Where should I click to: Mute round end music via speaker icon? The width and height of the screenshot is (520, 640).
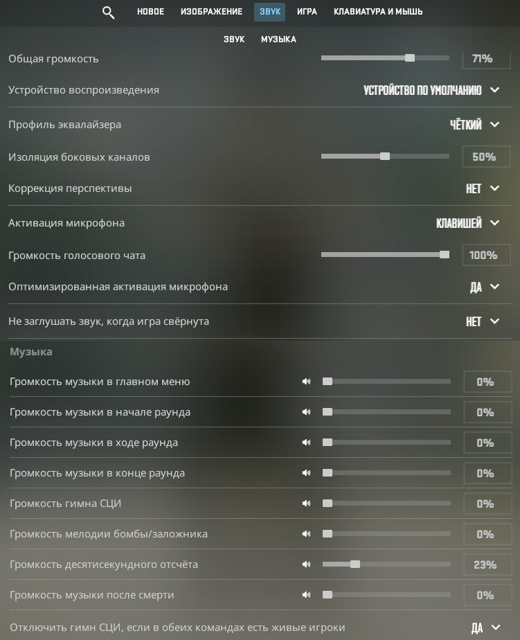(x=306, y=473)
